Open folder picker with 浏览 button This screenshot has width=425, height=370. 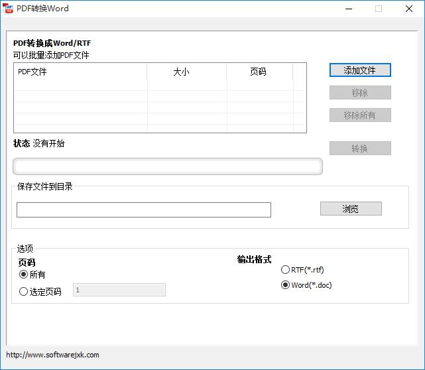click(351, 209)
